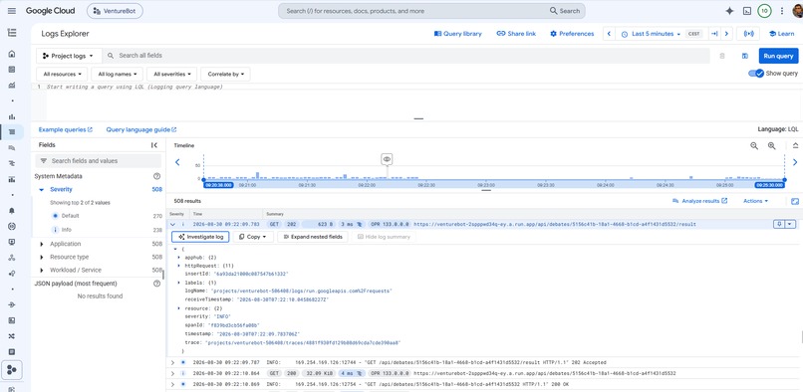The image size is (803, 392).
Task: Open System Metadata help icon
Action: (157, 176)
